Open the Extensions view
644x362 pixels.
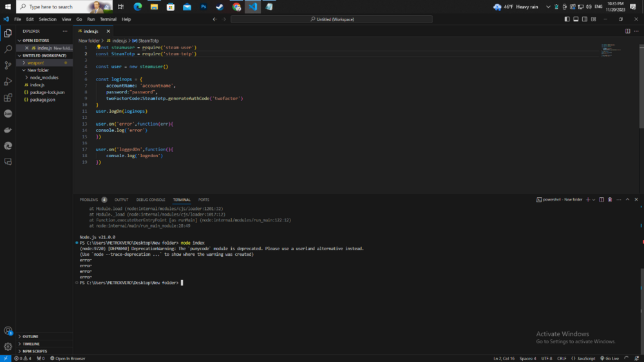(8, 98)
